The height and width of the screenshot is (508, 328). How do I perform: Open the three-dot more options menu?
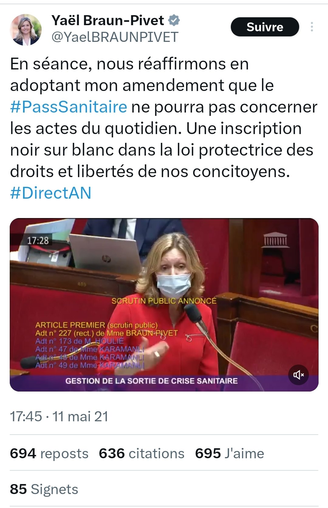(312, 27)
